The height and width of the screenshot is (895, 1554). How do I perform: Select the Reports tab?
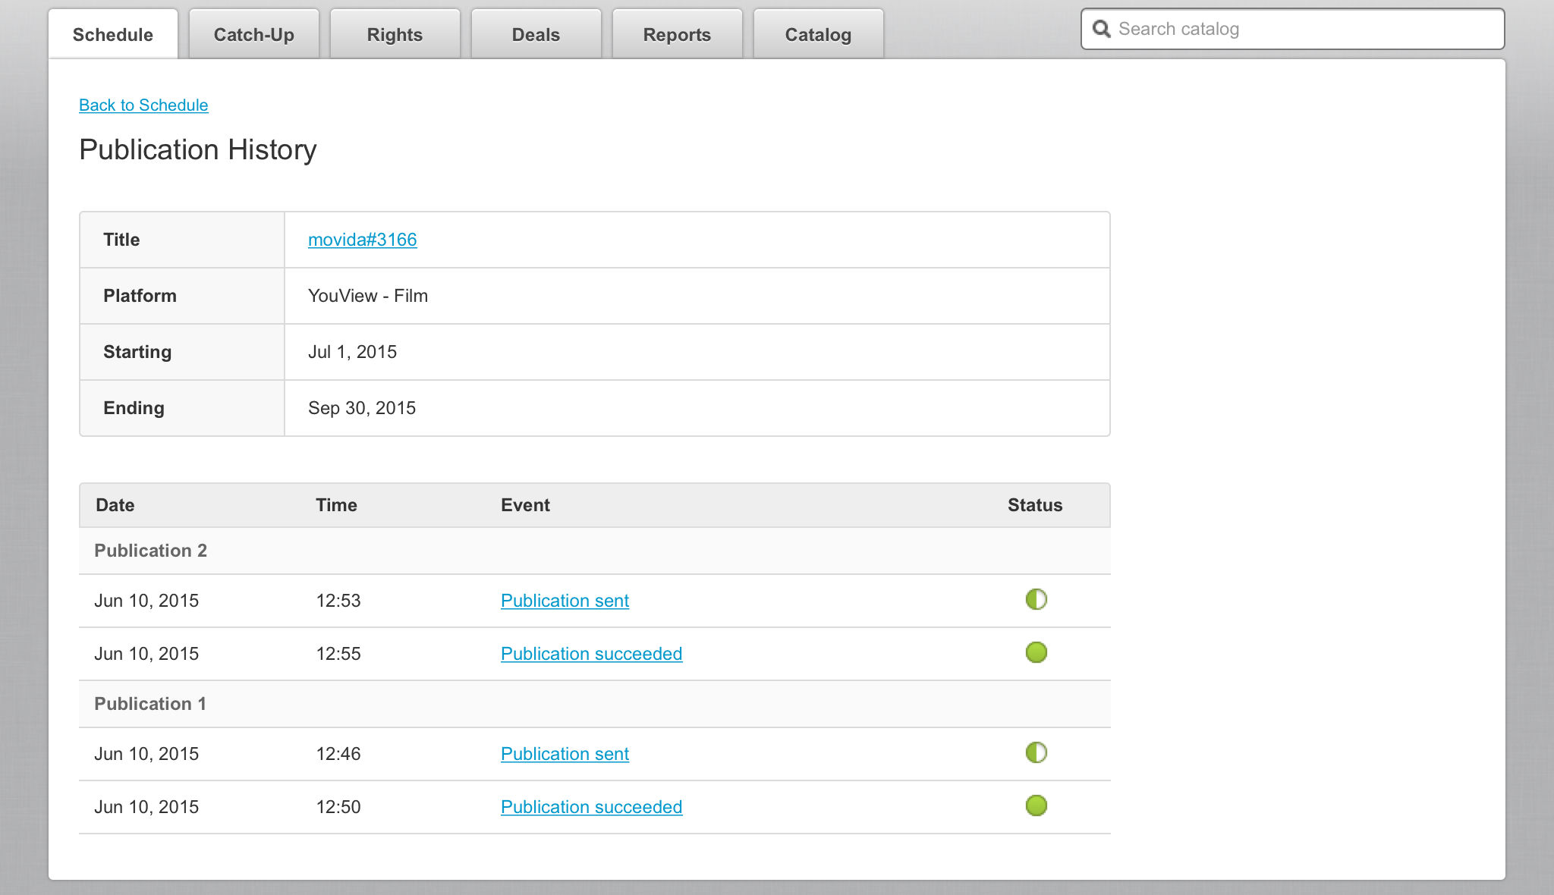click(677, 35)
